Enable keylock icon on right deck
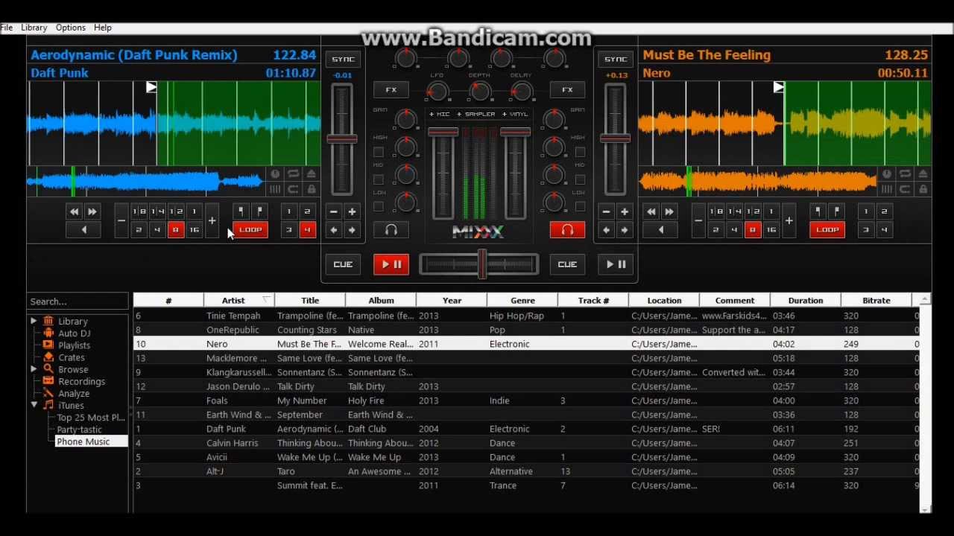Screen dimensions: 954x536 [923, 189]
